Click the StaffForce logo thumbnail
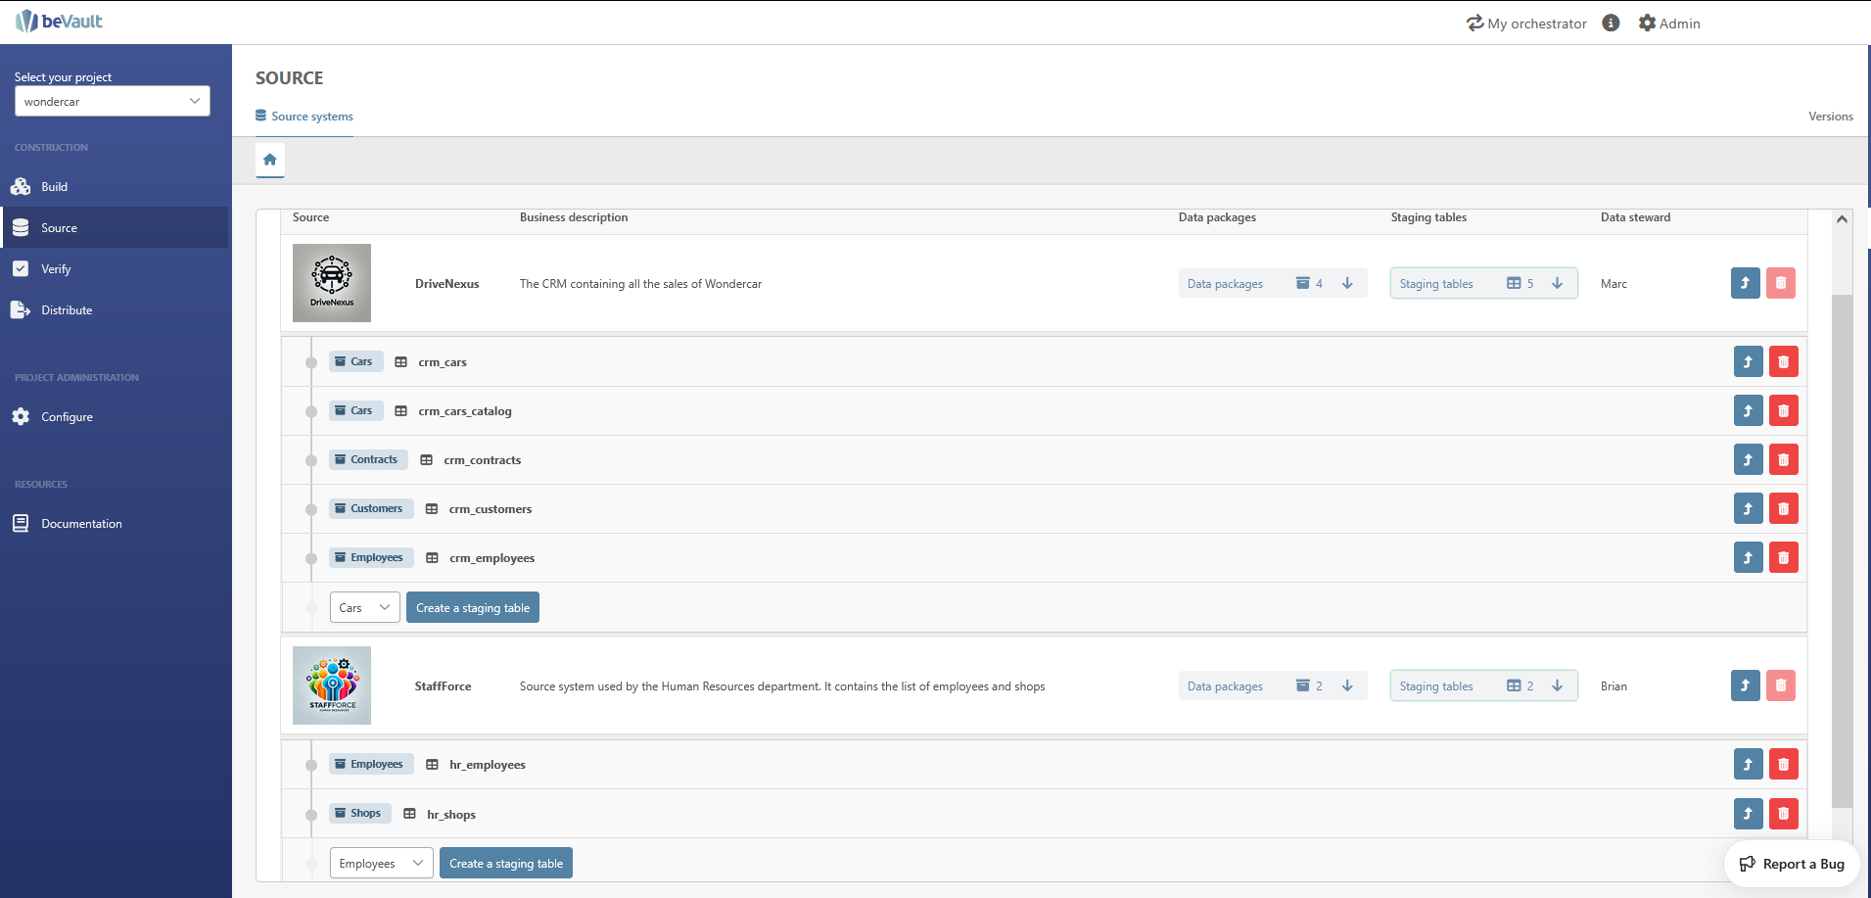1871x898 pixels. pos(332,685)
